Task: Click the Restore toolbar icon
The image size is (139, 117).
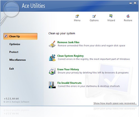Action: 128,16
